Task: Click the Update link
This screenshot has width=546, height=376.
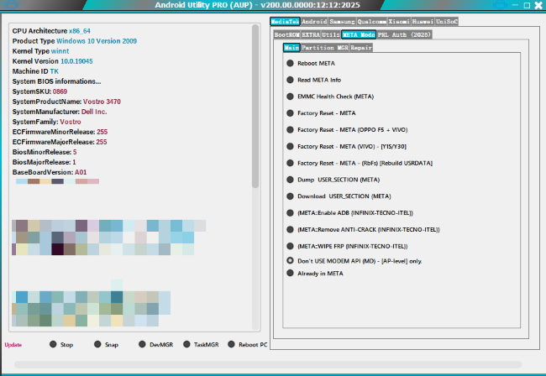Action: 13,345
